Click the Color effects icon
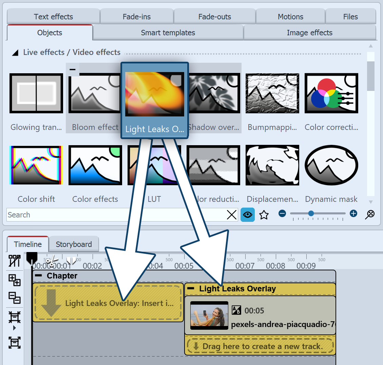The image size is (383, 365). point(95,165)
